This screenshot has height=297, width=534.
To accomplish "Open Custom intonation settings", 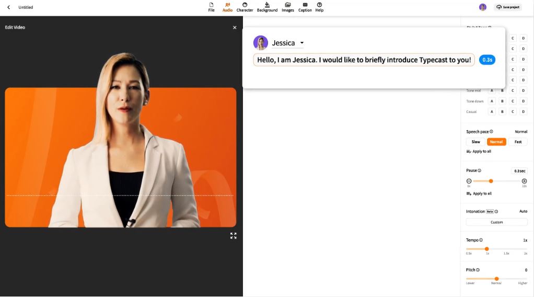I will coord(496,222).
